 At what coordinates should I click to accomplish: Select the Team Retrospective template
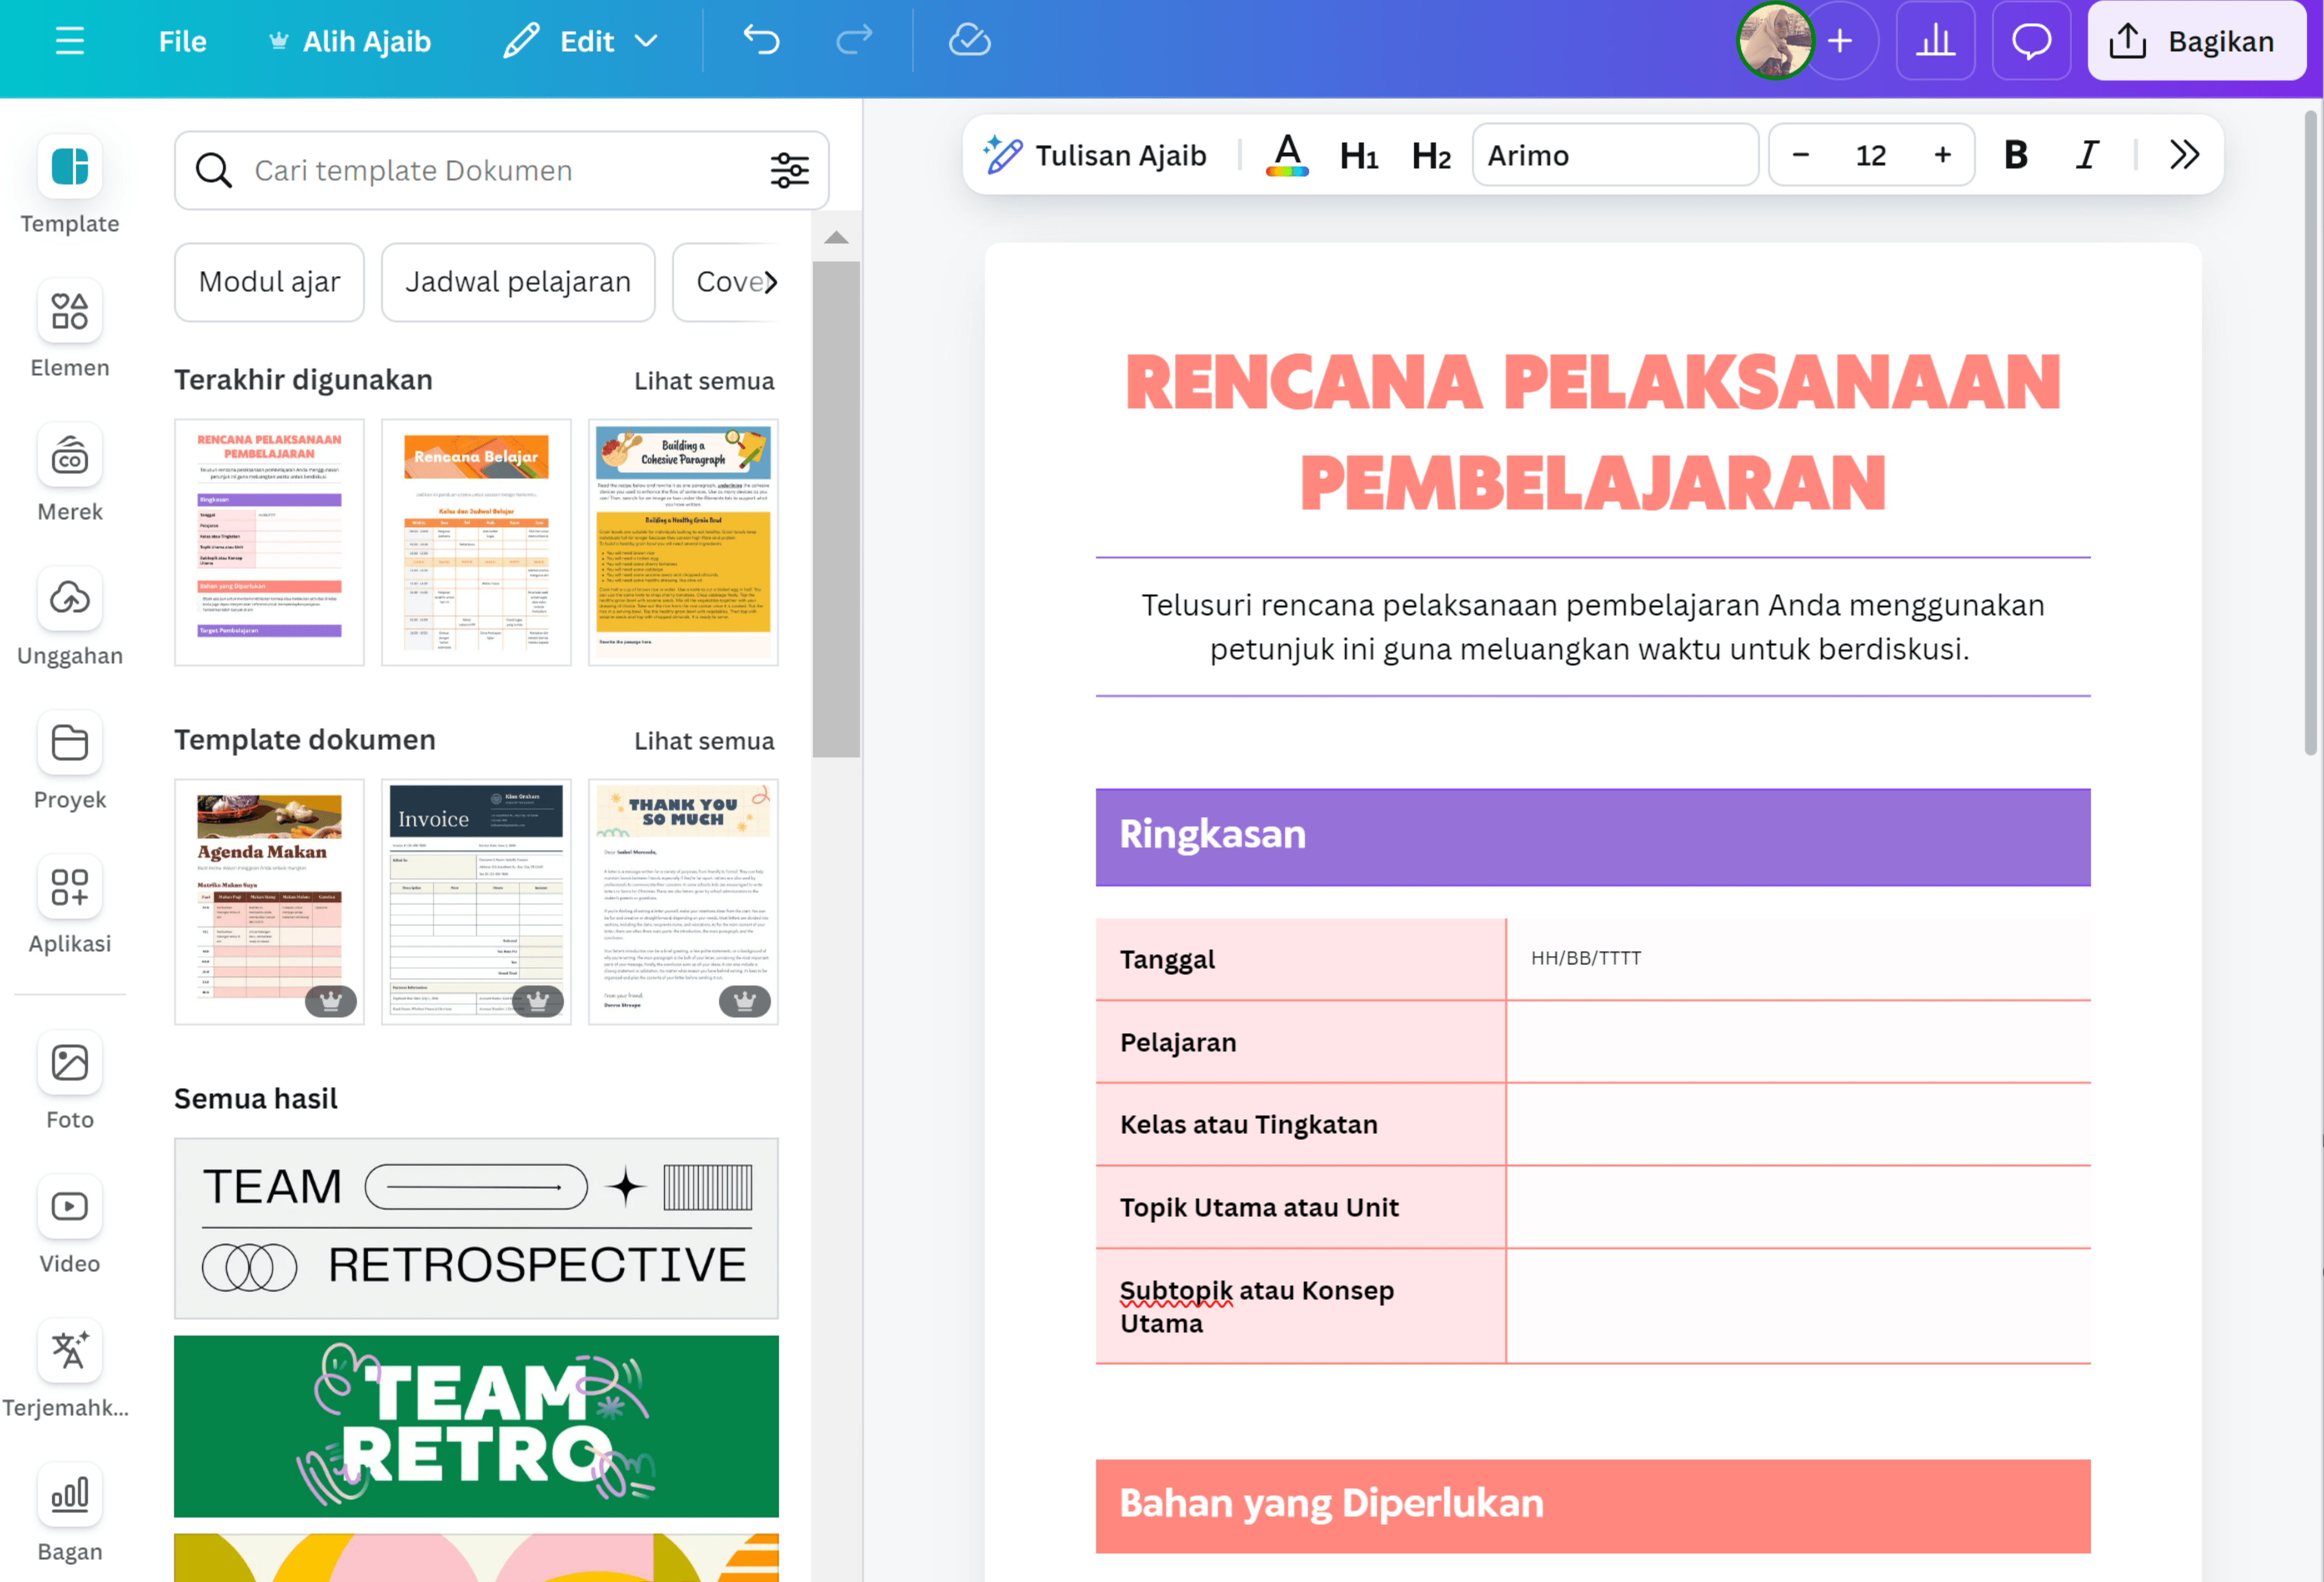click(476, 1228)
